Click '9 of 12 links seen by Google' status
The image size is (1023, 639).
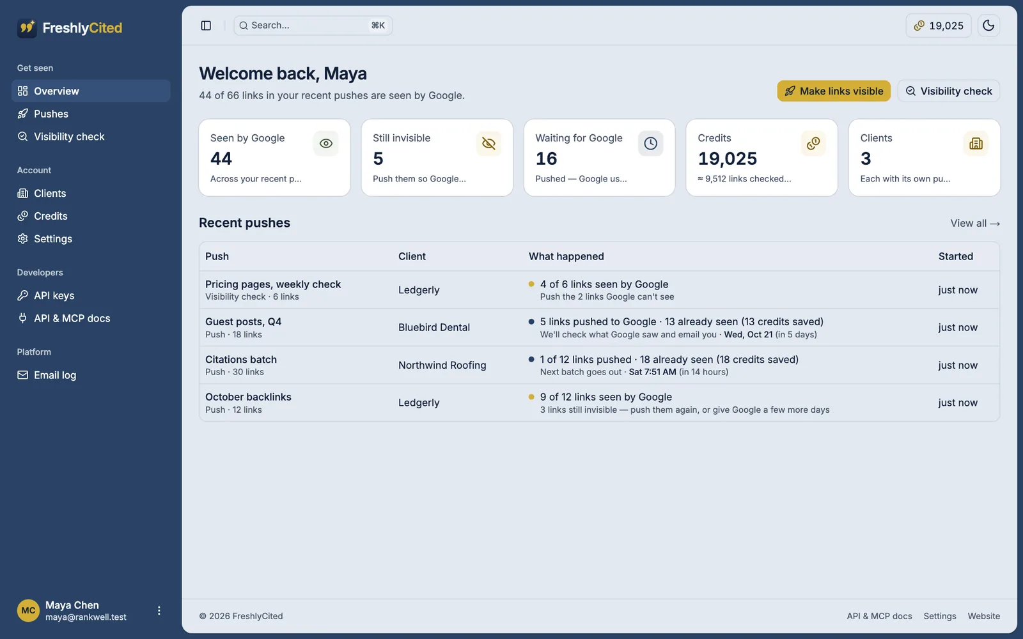(606, 397)
